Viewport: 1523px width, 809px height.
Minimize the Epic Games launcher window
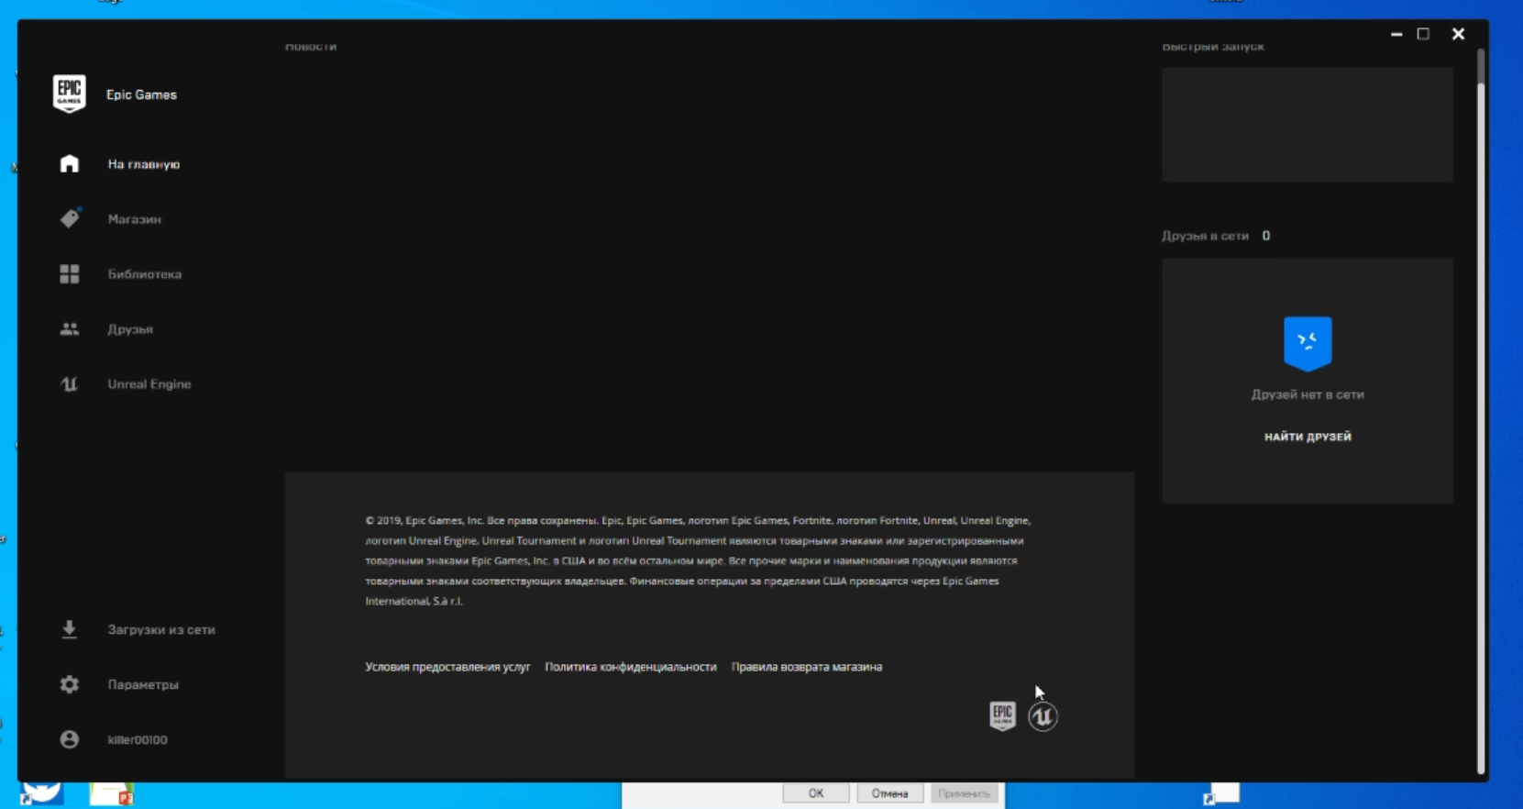pos(1396,34)
